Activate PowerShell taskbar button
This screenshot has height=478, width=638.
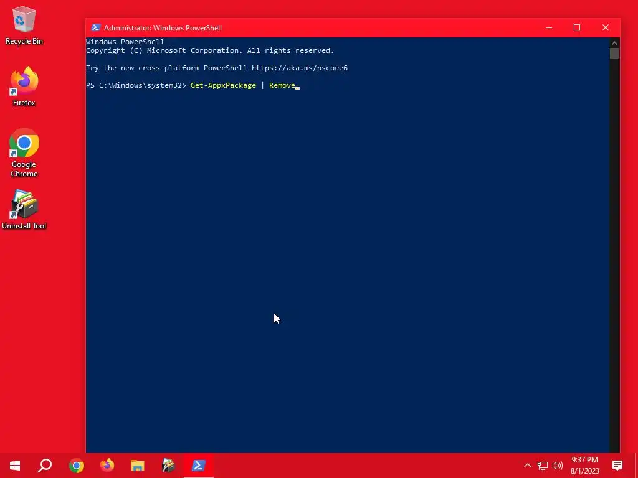(199, 466)
